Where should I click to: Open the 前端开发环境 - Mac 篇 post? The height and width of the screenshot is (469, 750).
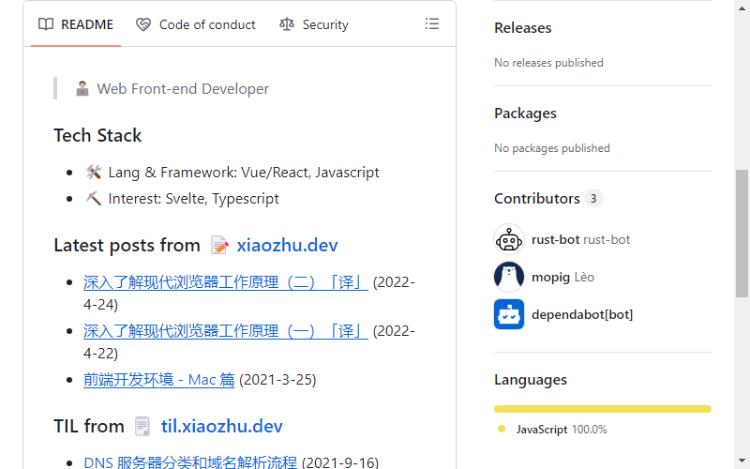[158, 380]
